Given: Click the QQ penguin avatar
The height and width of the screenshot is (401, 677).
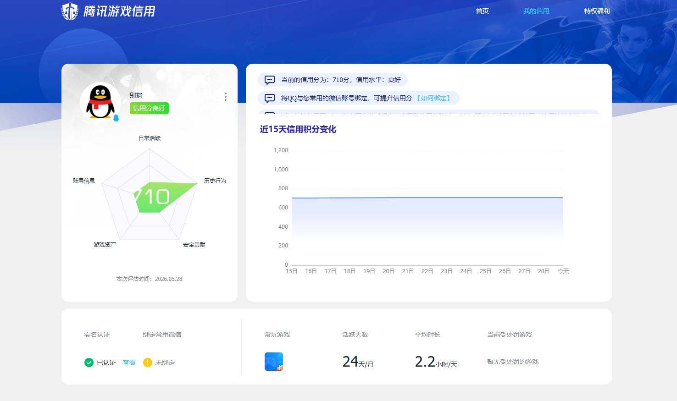Looking at the screenshot, I should (100, 103).
